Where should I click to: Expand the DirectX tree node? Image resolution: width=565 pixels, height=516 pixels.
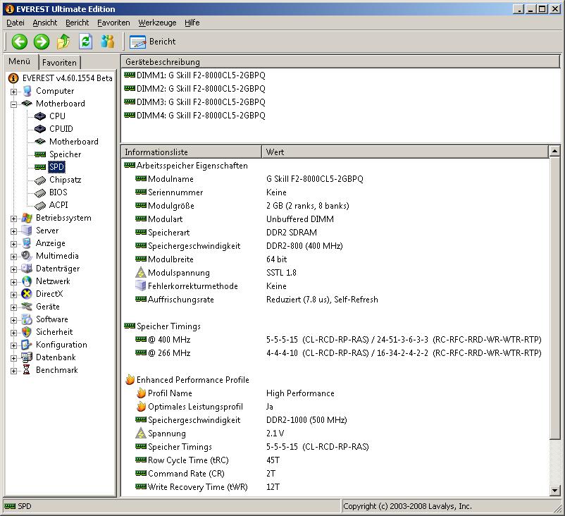click(x=13, y=295)
